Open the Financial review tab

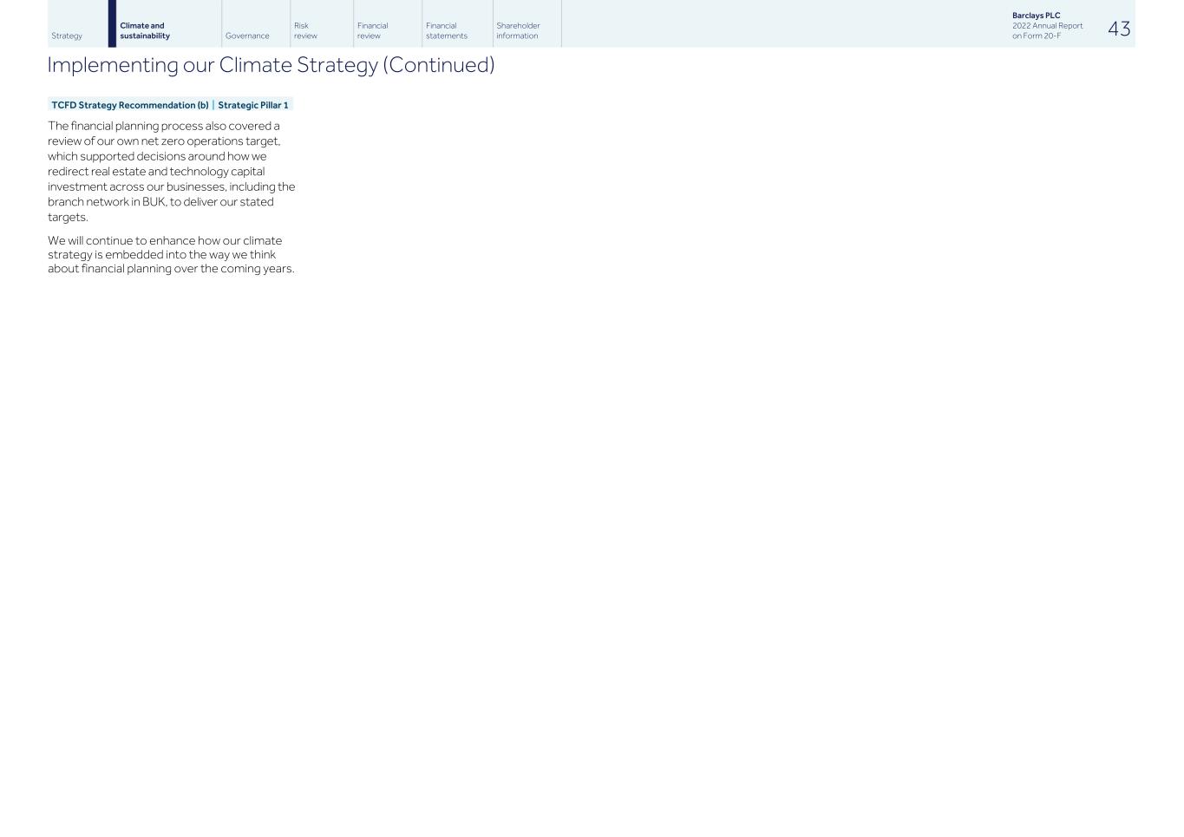click(372, 31)
